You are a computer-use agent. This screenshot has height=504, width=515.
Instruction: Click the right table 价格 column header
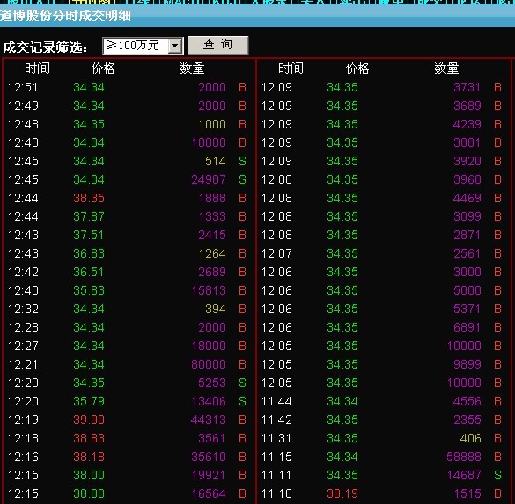(x=357, y=69)
